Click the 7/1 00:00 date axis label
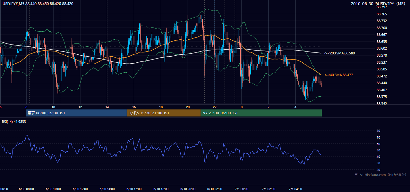 [x=242, y=189]
